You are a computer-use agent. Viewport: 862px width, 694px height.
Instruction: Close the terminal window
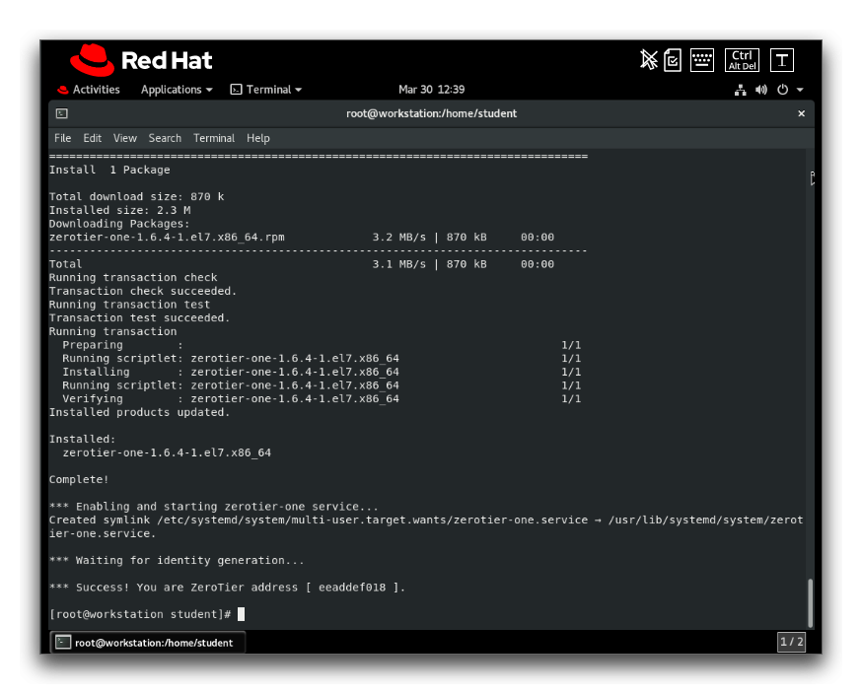(x=802, y=113)
